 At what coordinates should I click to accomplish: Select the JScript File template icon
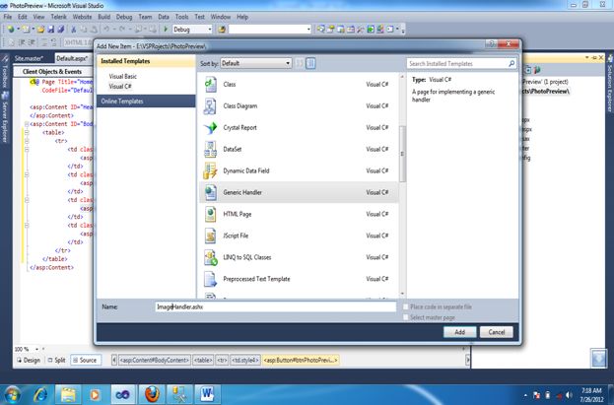point(210,236)
